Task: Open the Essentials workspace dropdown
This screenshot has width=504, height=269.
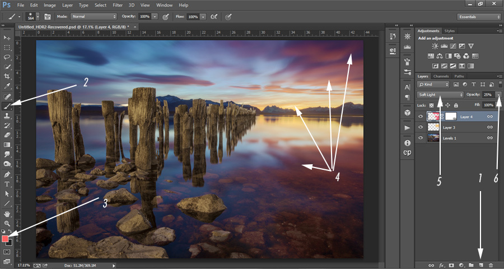Action: click(x=479, y=17)
